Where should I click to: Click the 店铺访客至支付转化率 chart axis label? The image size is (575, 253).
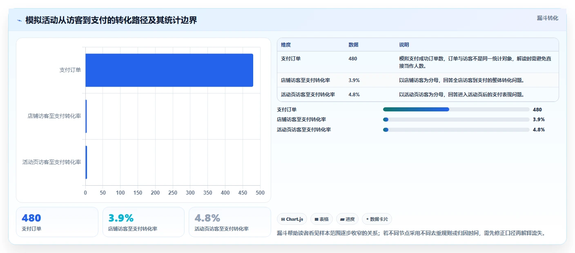(54, 116)
